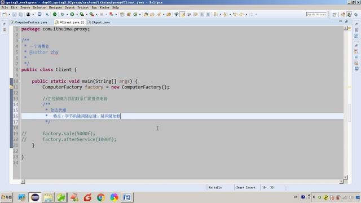Click the Next Annotation arrow icon
The width and height of the screenshot is (361, 203).
[x=215, y=15]
